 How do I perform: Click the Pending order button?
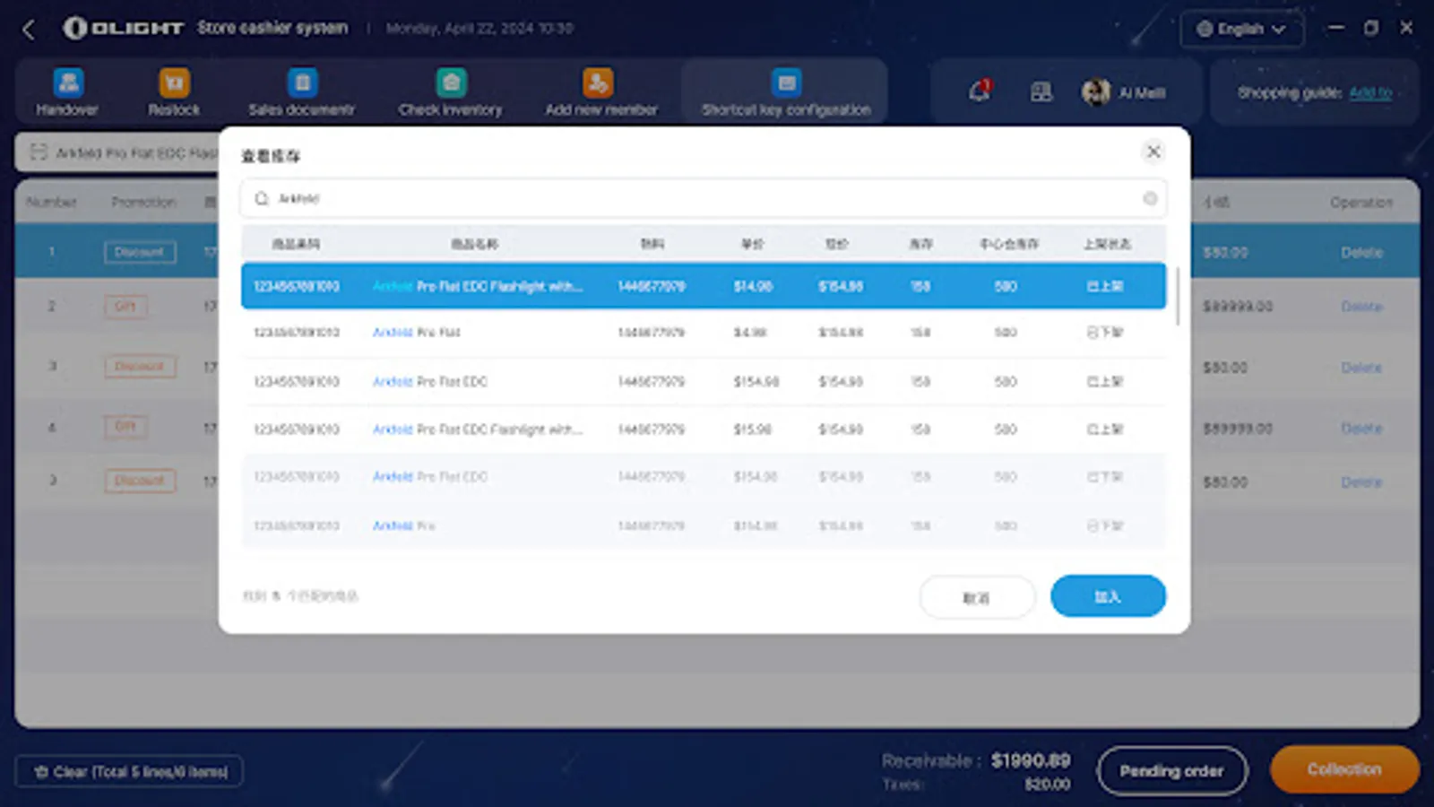(x=1171, y=770)
